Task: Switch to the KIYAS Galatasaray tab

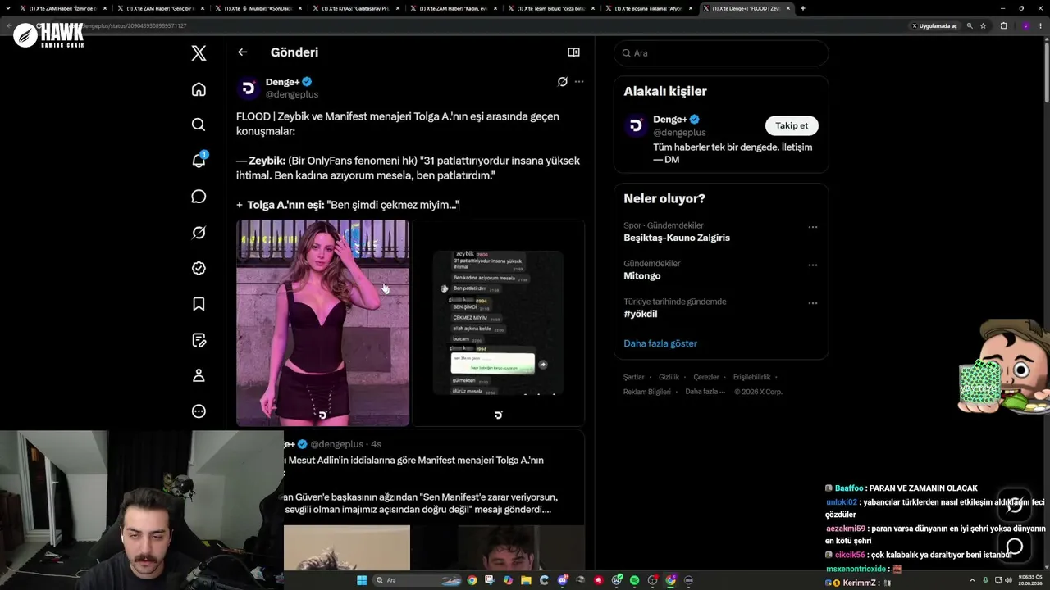Action: click(355, 8)
